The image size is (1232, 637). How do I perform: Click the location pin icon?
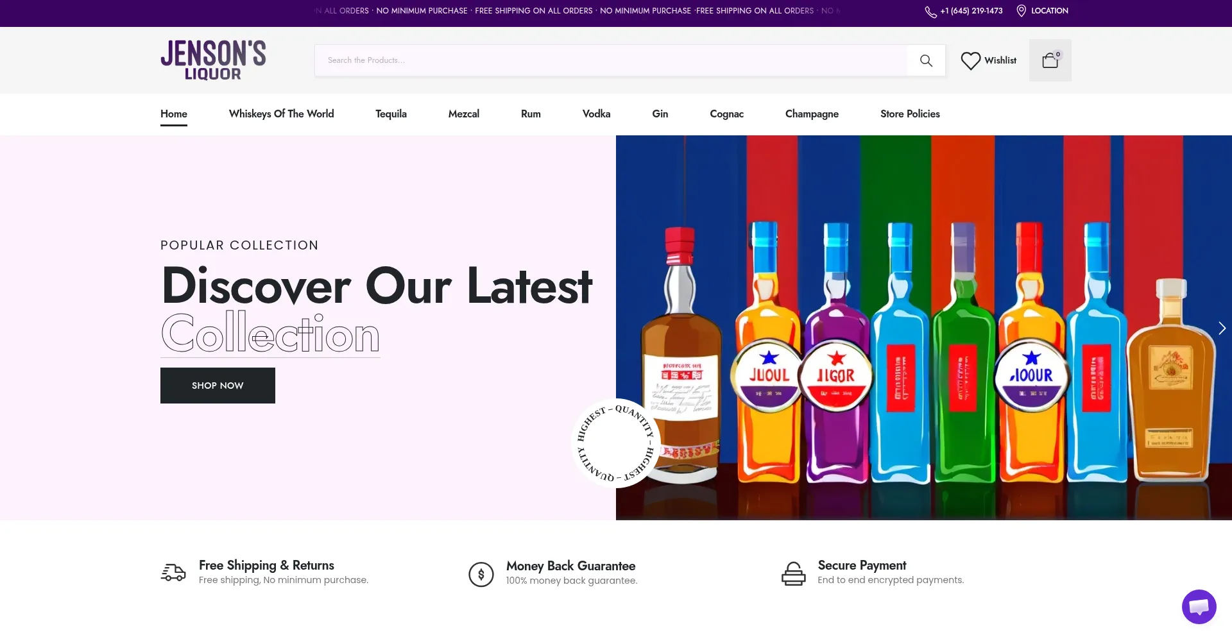pyautogui.click(x=1022, y=11)
